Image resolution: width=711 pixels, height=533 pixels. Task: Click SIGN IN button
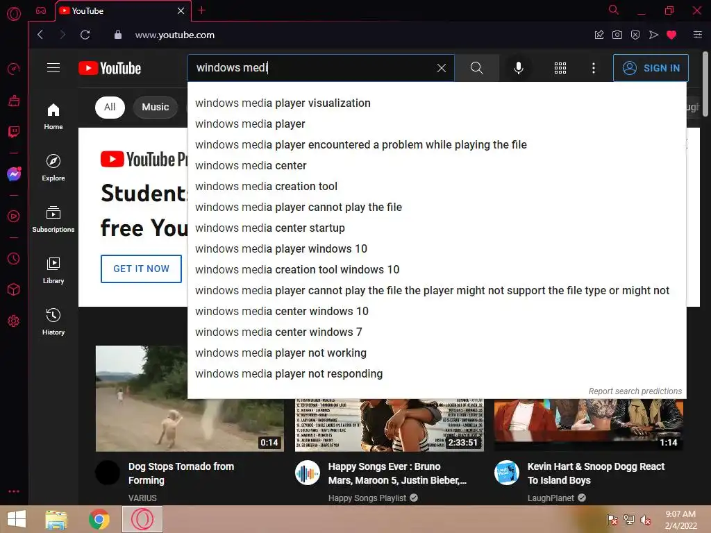coord(651,68)
